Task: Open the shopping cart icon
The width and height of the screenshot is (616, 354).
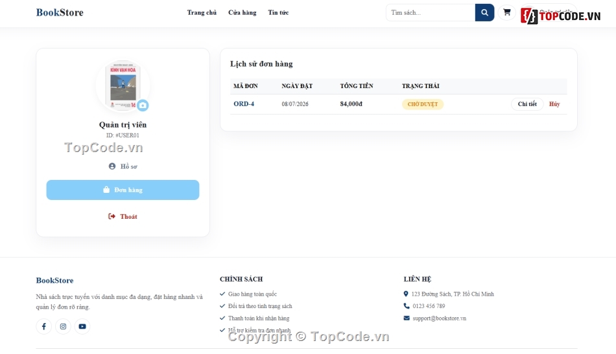Action: [x=507, y=12]
